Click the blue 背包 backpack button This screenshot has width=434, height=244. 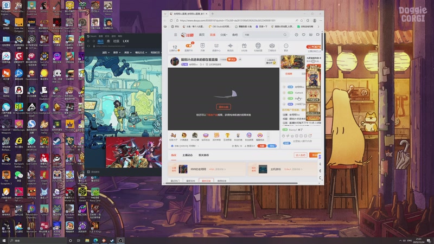point(272,146)
